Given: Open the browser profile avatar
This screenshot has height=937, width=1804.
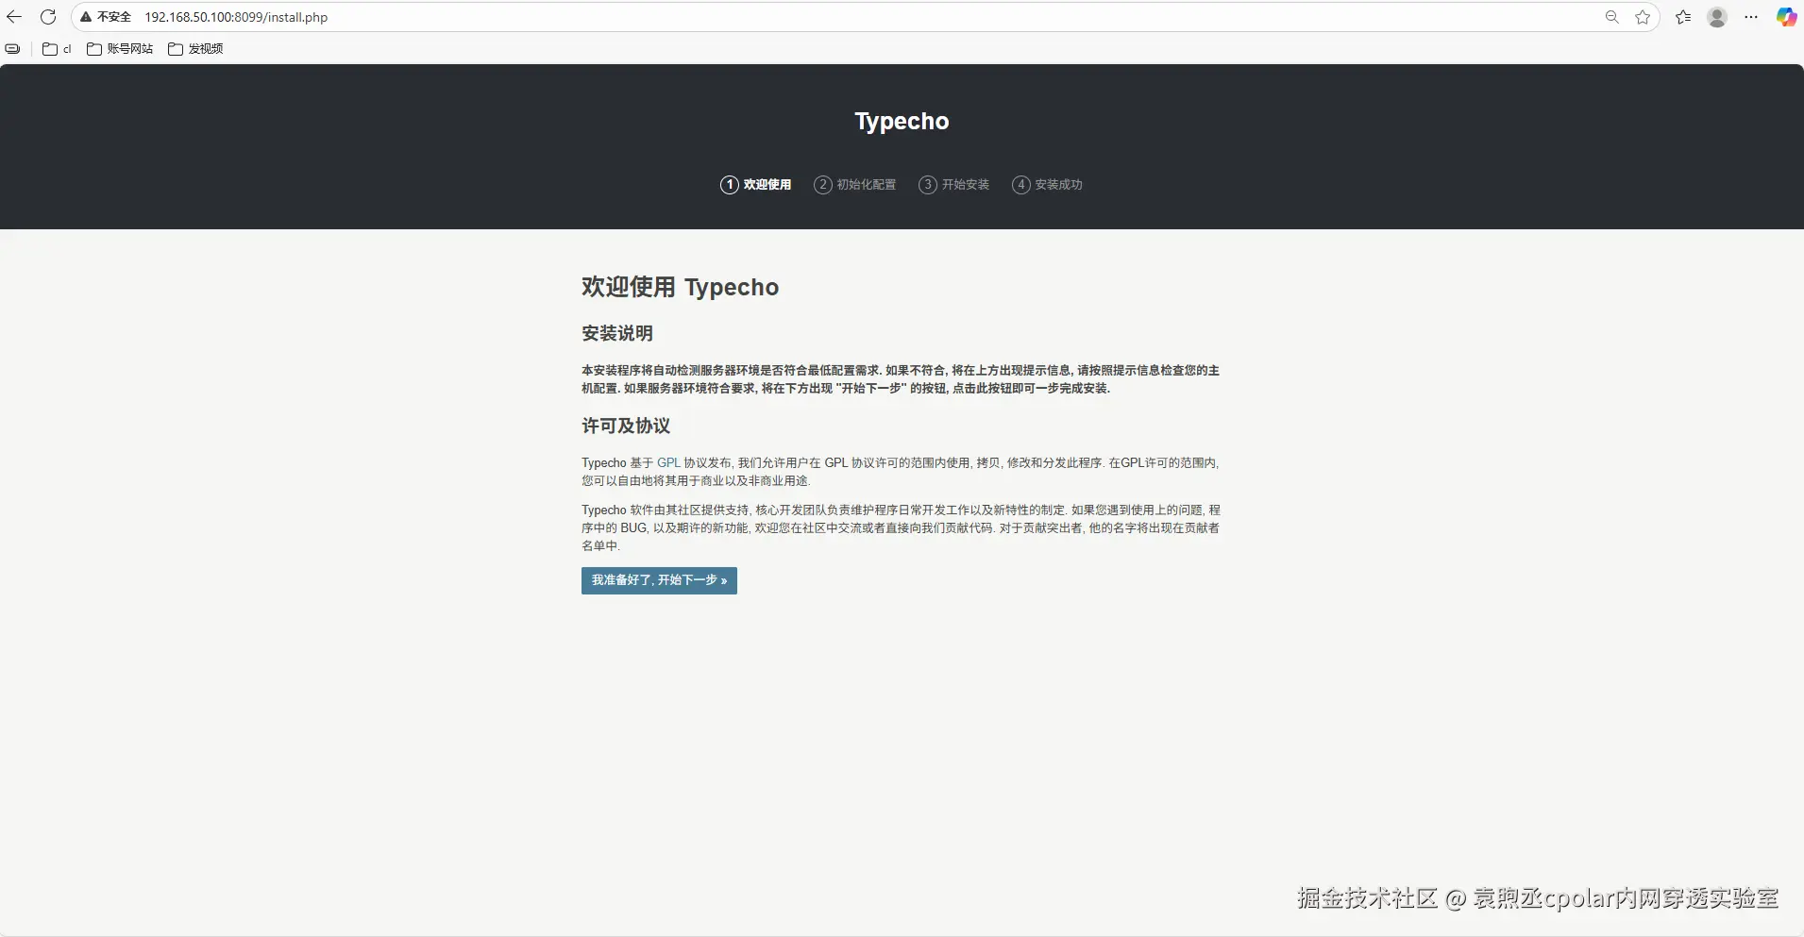Looking at the screenshot, I should pos(1717,17).
